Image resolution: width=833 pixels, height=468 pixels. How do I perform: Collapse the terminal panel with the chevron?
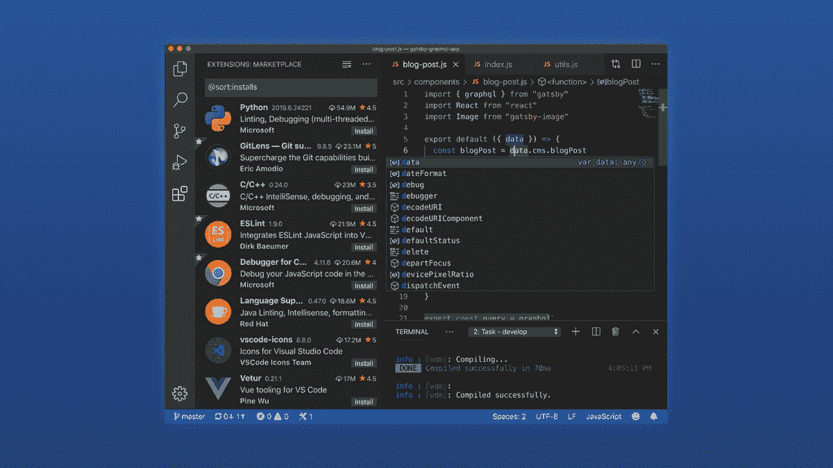pos(635,331)
